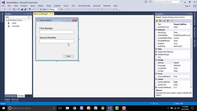Select the LinkLabel control in Toolbox
The width and height of the screenshot is (197, 111).
point(16,26)
